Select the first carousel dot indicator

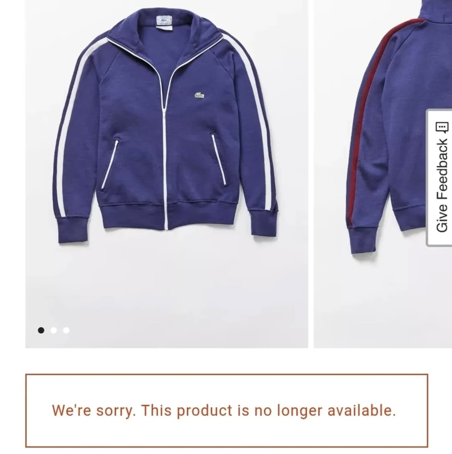41,330
